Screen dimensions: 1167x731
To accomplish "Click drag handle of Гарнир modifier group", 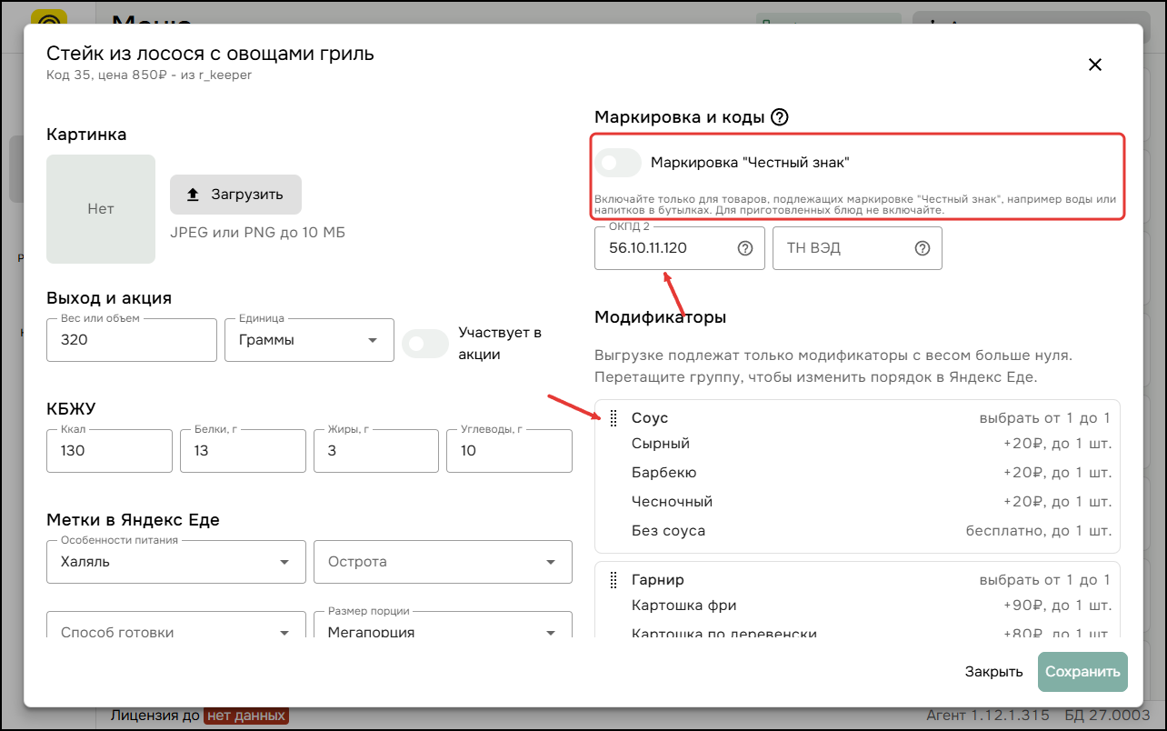I will tap(613, 580).
